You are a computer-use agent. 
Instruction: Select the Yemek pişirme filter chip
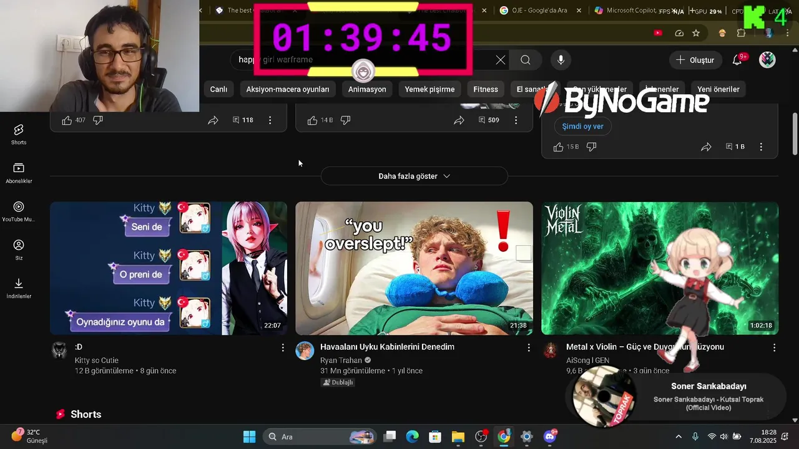click(x=429, y=89)
